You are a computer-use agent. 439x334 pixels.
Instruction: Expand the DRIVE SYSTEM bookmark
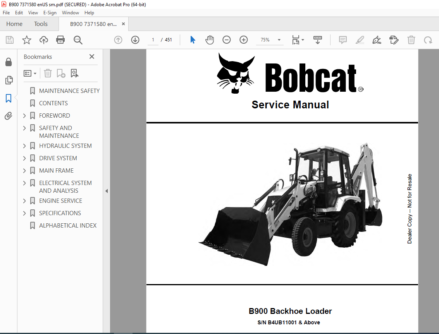coord(24,158)
